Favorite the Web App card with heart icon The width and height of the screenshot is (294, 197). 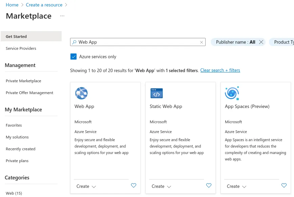click(133, 185)
